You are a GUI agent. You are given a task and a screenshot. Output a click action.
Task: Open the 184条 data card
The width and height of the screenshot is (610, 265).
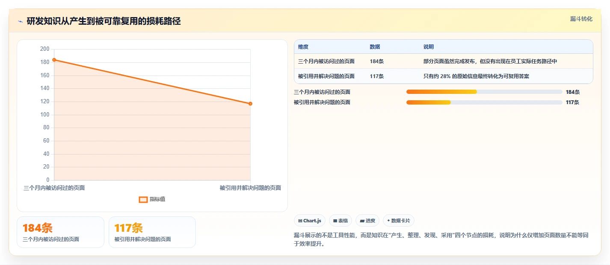tap(60, 232)
